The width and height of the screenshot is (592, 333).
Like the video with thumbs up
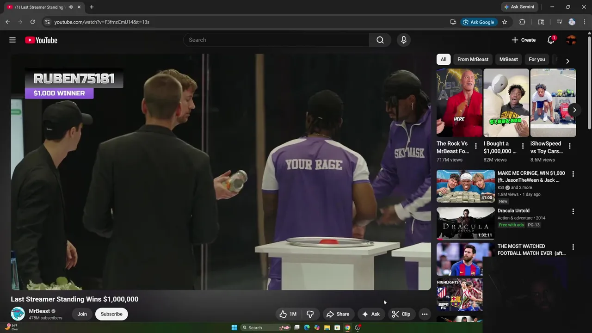[x=288, y=314]
